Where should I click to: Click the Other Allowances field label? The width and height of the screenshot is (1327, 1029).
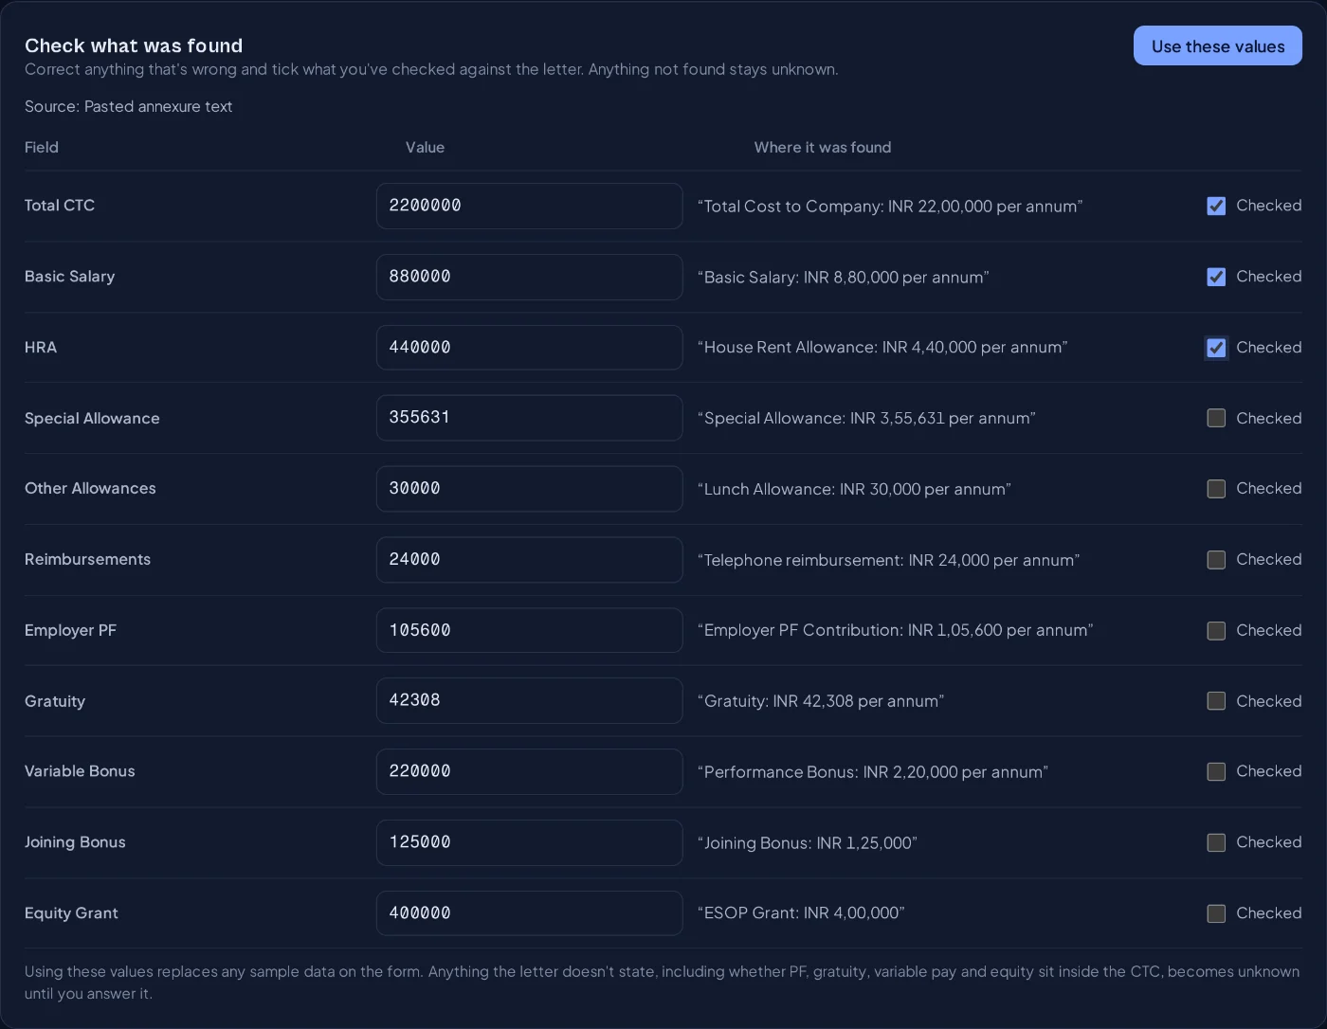pos(90,489)
